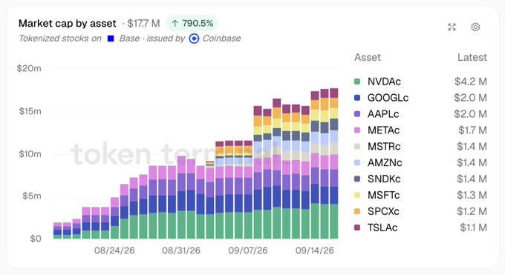This screenshot has width=505, height=275.
Task: Select the AAPLc purple color swatch
Action: coord(357,114)
